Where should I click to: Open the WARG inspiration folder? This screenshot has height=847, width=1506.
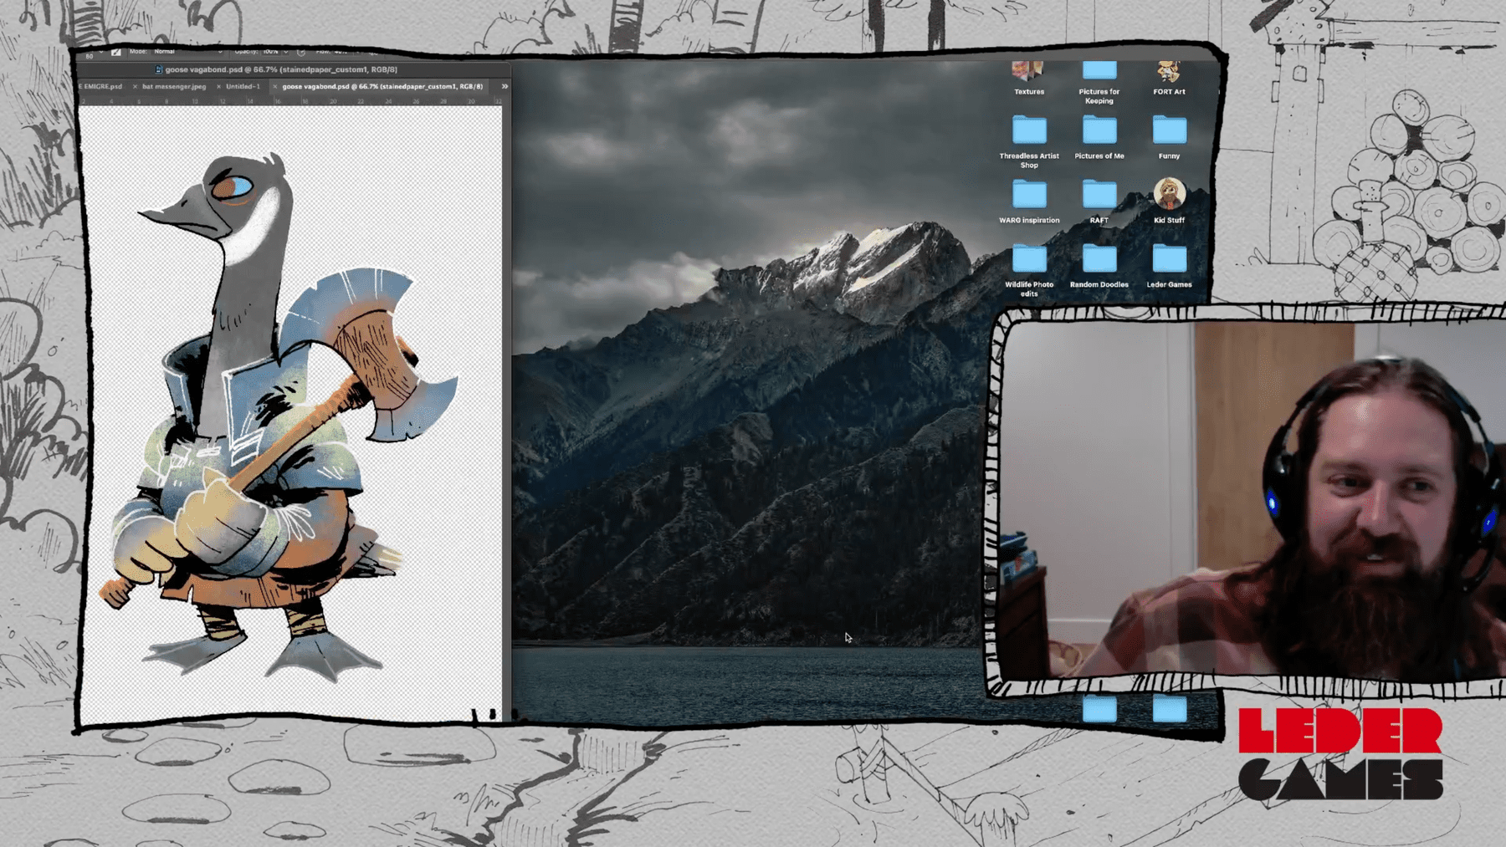[1029, 196]
